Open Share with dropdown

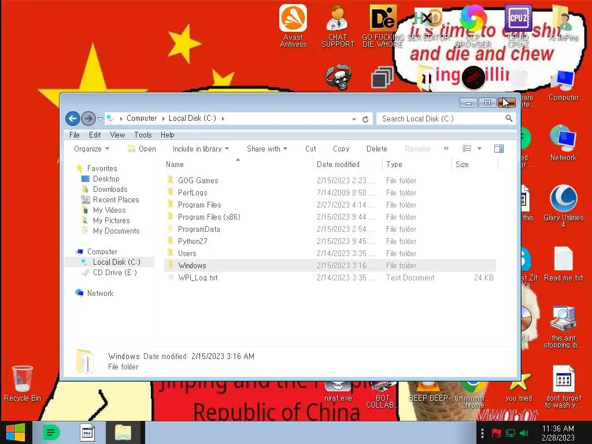click(x=267, y=149)
